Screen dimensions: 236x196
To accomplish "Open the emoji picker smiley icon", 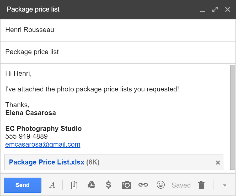I will coord(160,185).
